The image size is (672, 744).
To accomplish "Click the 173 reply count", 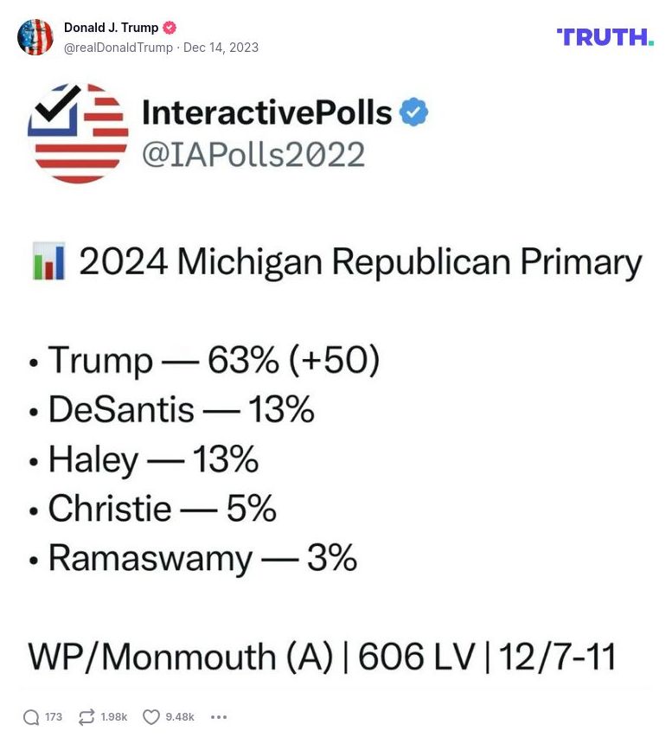I will point(52,717).
